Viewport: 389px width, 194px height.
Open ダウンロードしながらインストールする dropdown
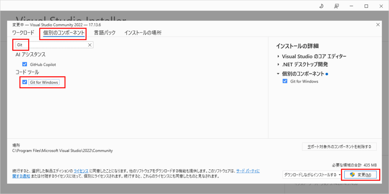click(x=312, y=175)
